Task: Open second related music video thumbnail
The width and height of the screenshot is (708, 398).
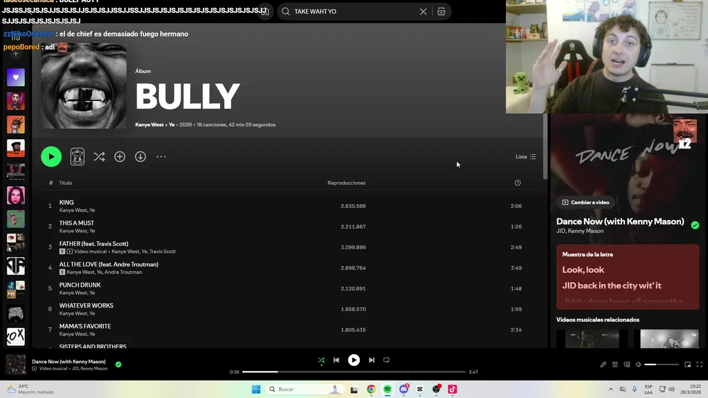Action: 669,339
